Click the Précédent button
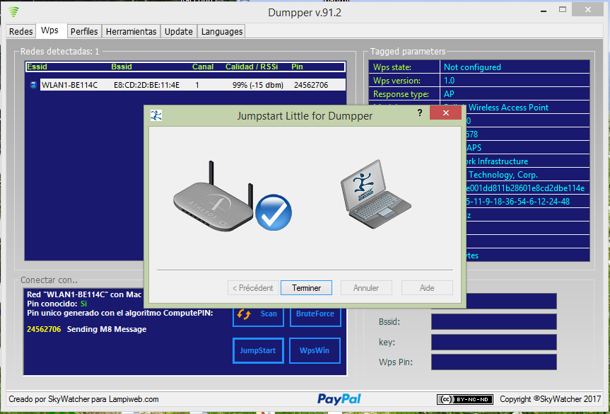The width and height of the screenshot is (610, 414). [253, 288]
